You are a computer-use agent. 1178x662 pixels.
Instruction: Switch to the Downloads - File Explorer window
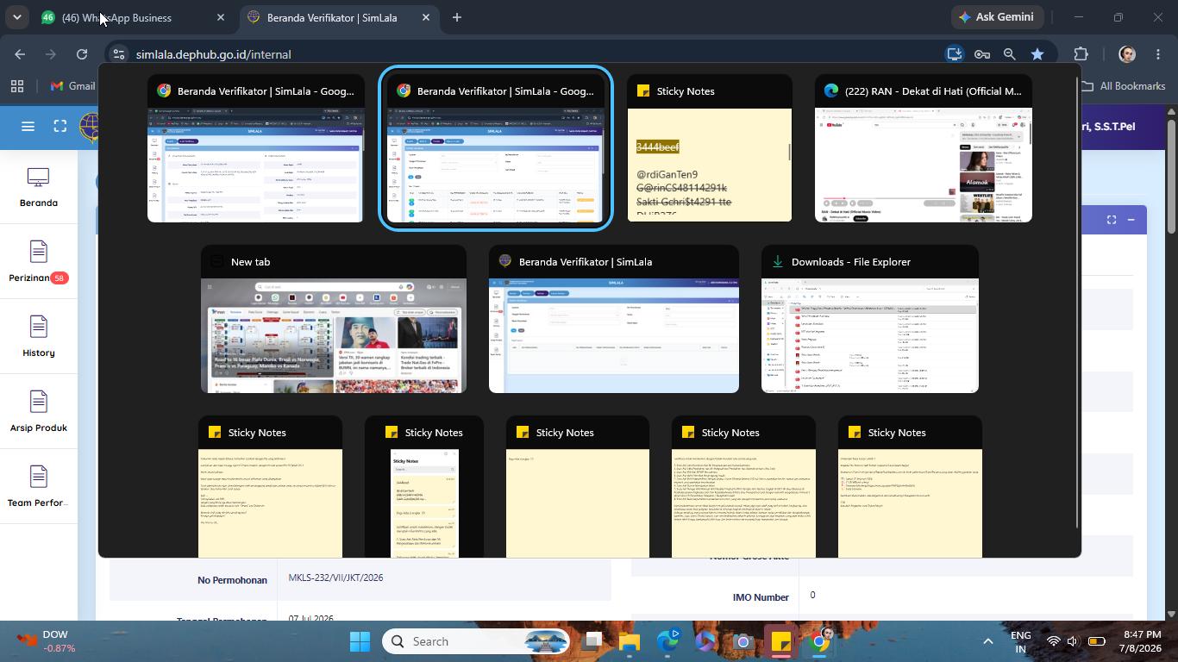870,319
